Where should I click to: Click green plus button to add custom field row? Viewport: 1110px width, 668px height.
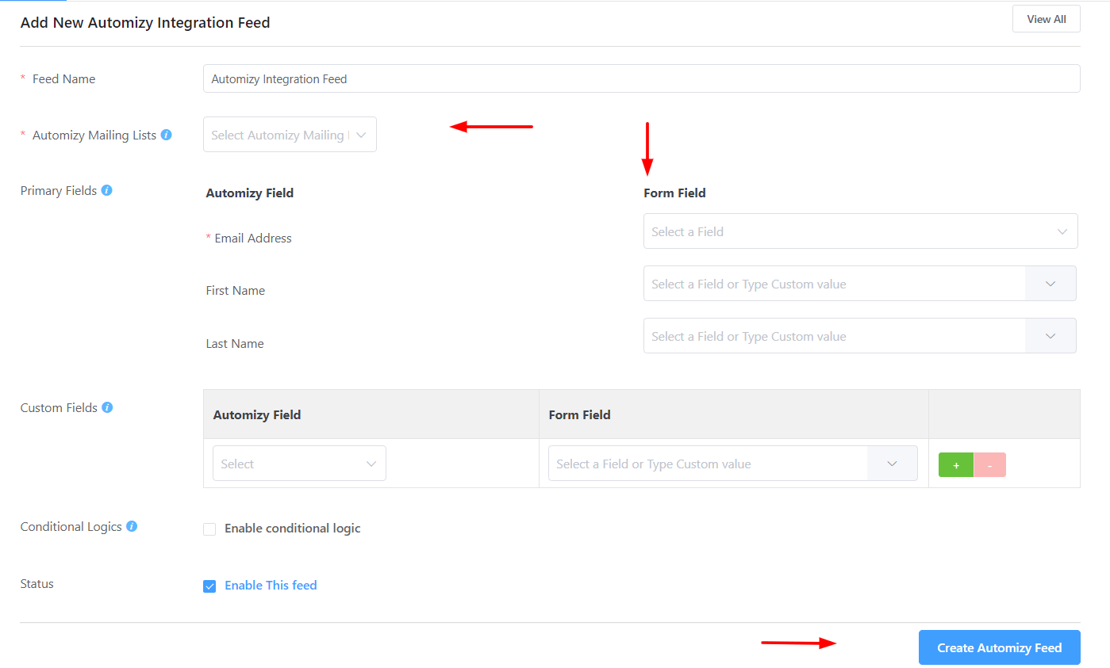pyautogui.click(x=956, y=465)
